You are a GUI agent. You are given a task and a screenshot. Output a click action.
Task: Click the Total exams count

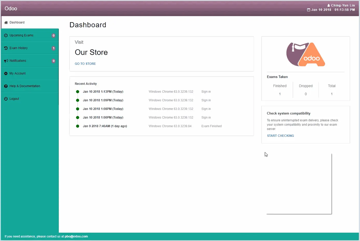point(331,94)
